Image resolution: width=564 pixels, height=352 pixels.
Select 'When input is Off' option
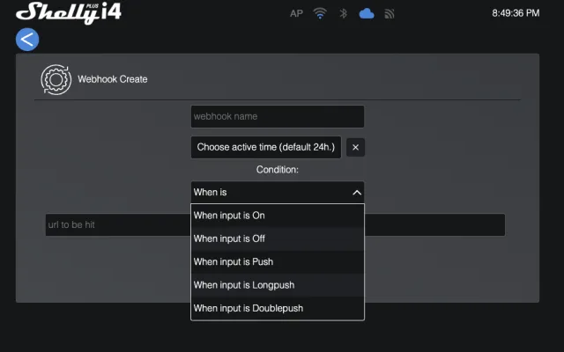(x=277, y=238)
